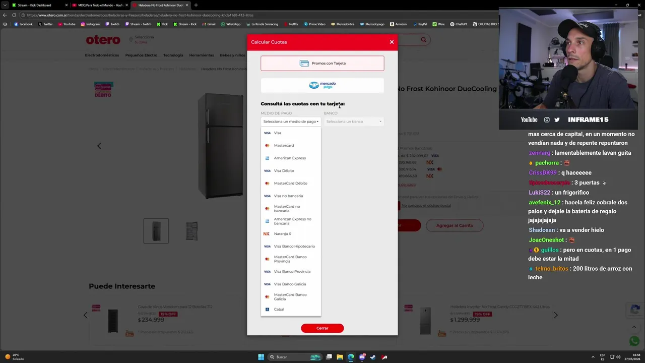This screenshot has height=363, width=645.
Task: Open the Facebook bookmark
Action: click(x=23, y=24)
